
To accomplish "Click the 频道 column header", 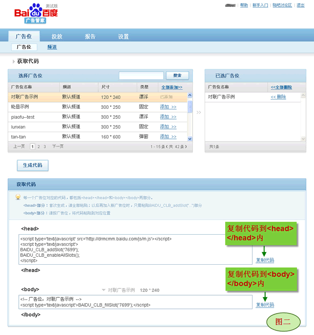I will 67,87.
